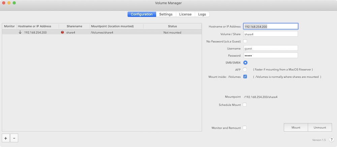Tick the Monitor and Remount checkbox
The width and height of the screenshot is (337, 147).
point(245,128)
